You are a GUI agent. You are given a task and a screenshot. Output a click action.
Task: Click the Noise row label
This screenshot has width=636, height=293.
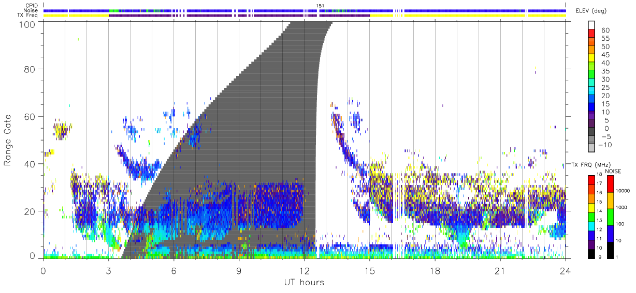(32, 10)
